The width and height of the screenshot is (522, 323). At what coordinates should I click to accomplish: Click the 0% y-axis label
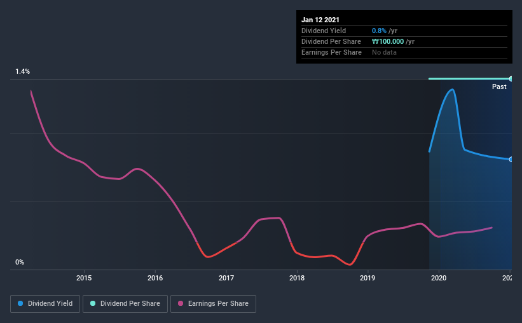tap(20, 262)
